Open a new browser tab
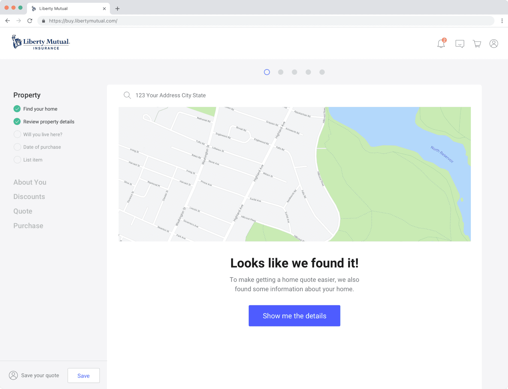Image resolution: width=508 pixels, height=389 pixels. 117,9
